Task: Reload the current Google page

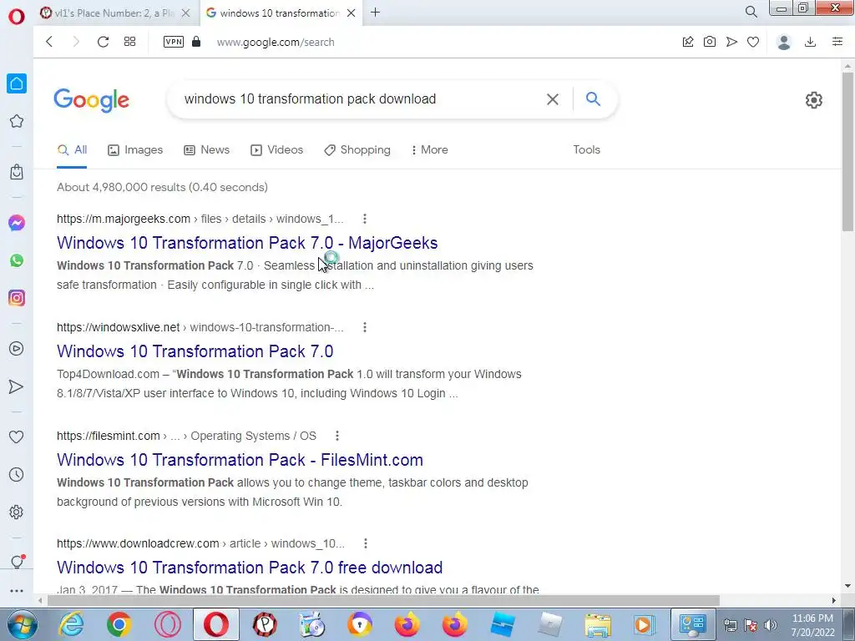Action: click(x=103, y=42)
